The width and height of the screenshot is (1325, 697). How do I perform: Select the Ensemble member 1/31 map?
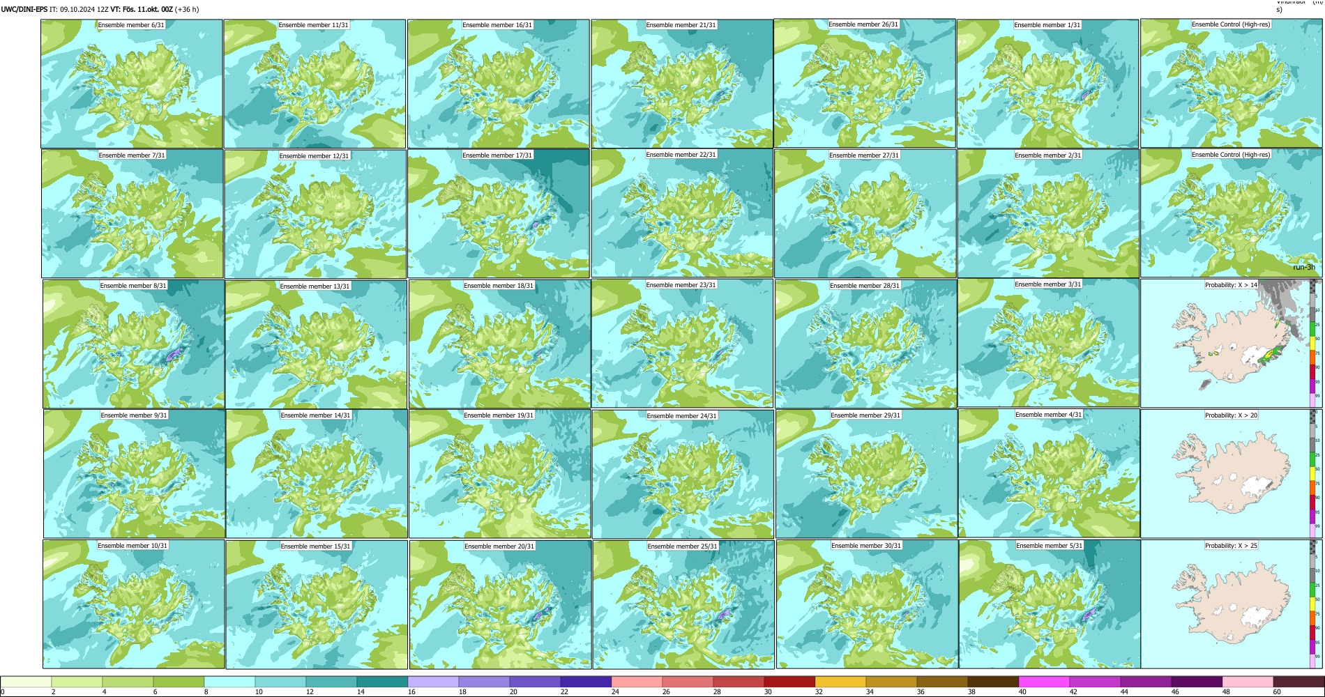[1048, 84]
